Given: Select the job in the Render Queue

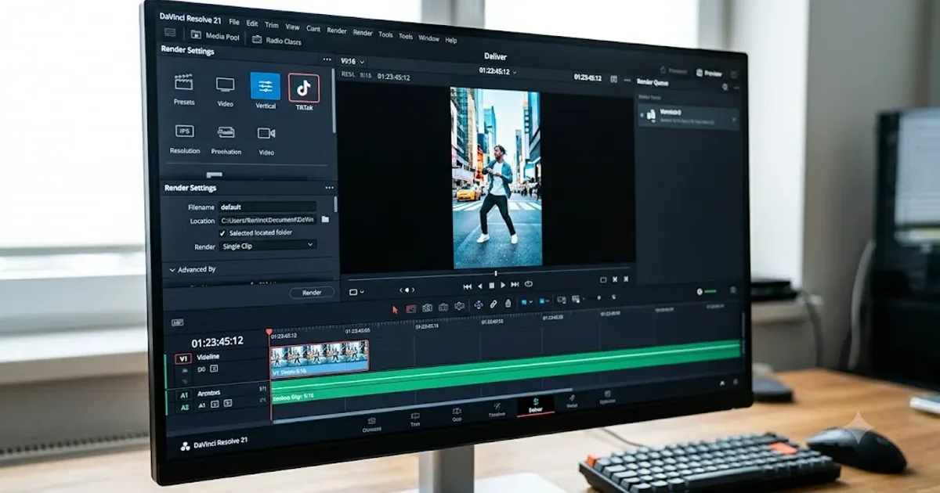Looking at the screenshot, I should (x=687, y=117).
